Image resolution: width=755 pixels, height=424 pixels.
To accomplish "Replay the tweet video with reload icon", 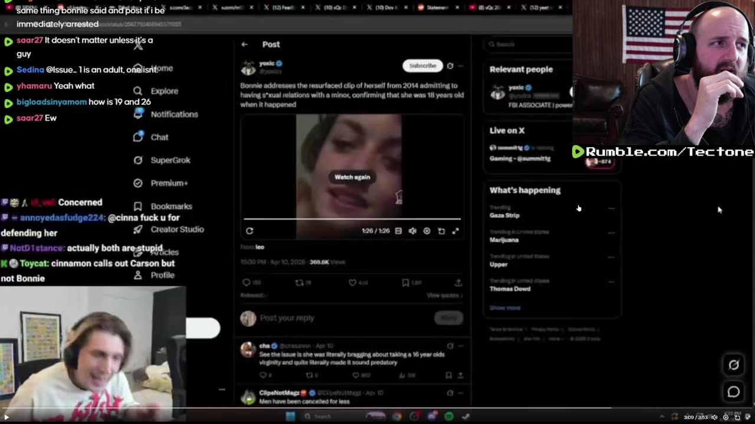I will point(250,231).
